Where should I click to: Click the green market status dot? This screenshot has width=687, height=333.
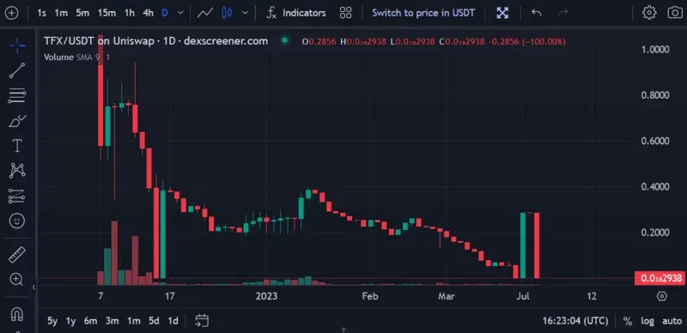tap(284, 41)
